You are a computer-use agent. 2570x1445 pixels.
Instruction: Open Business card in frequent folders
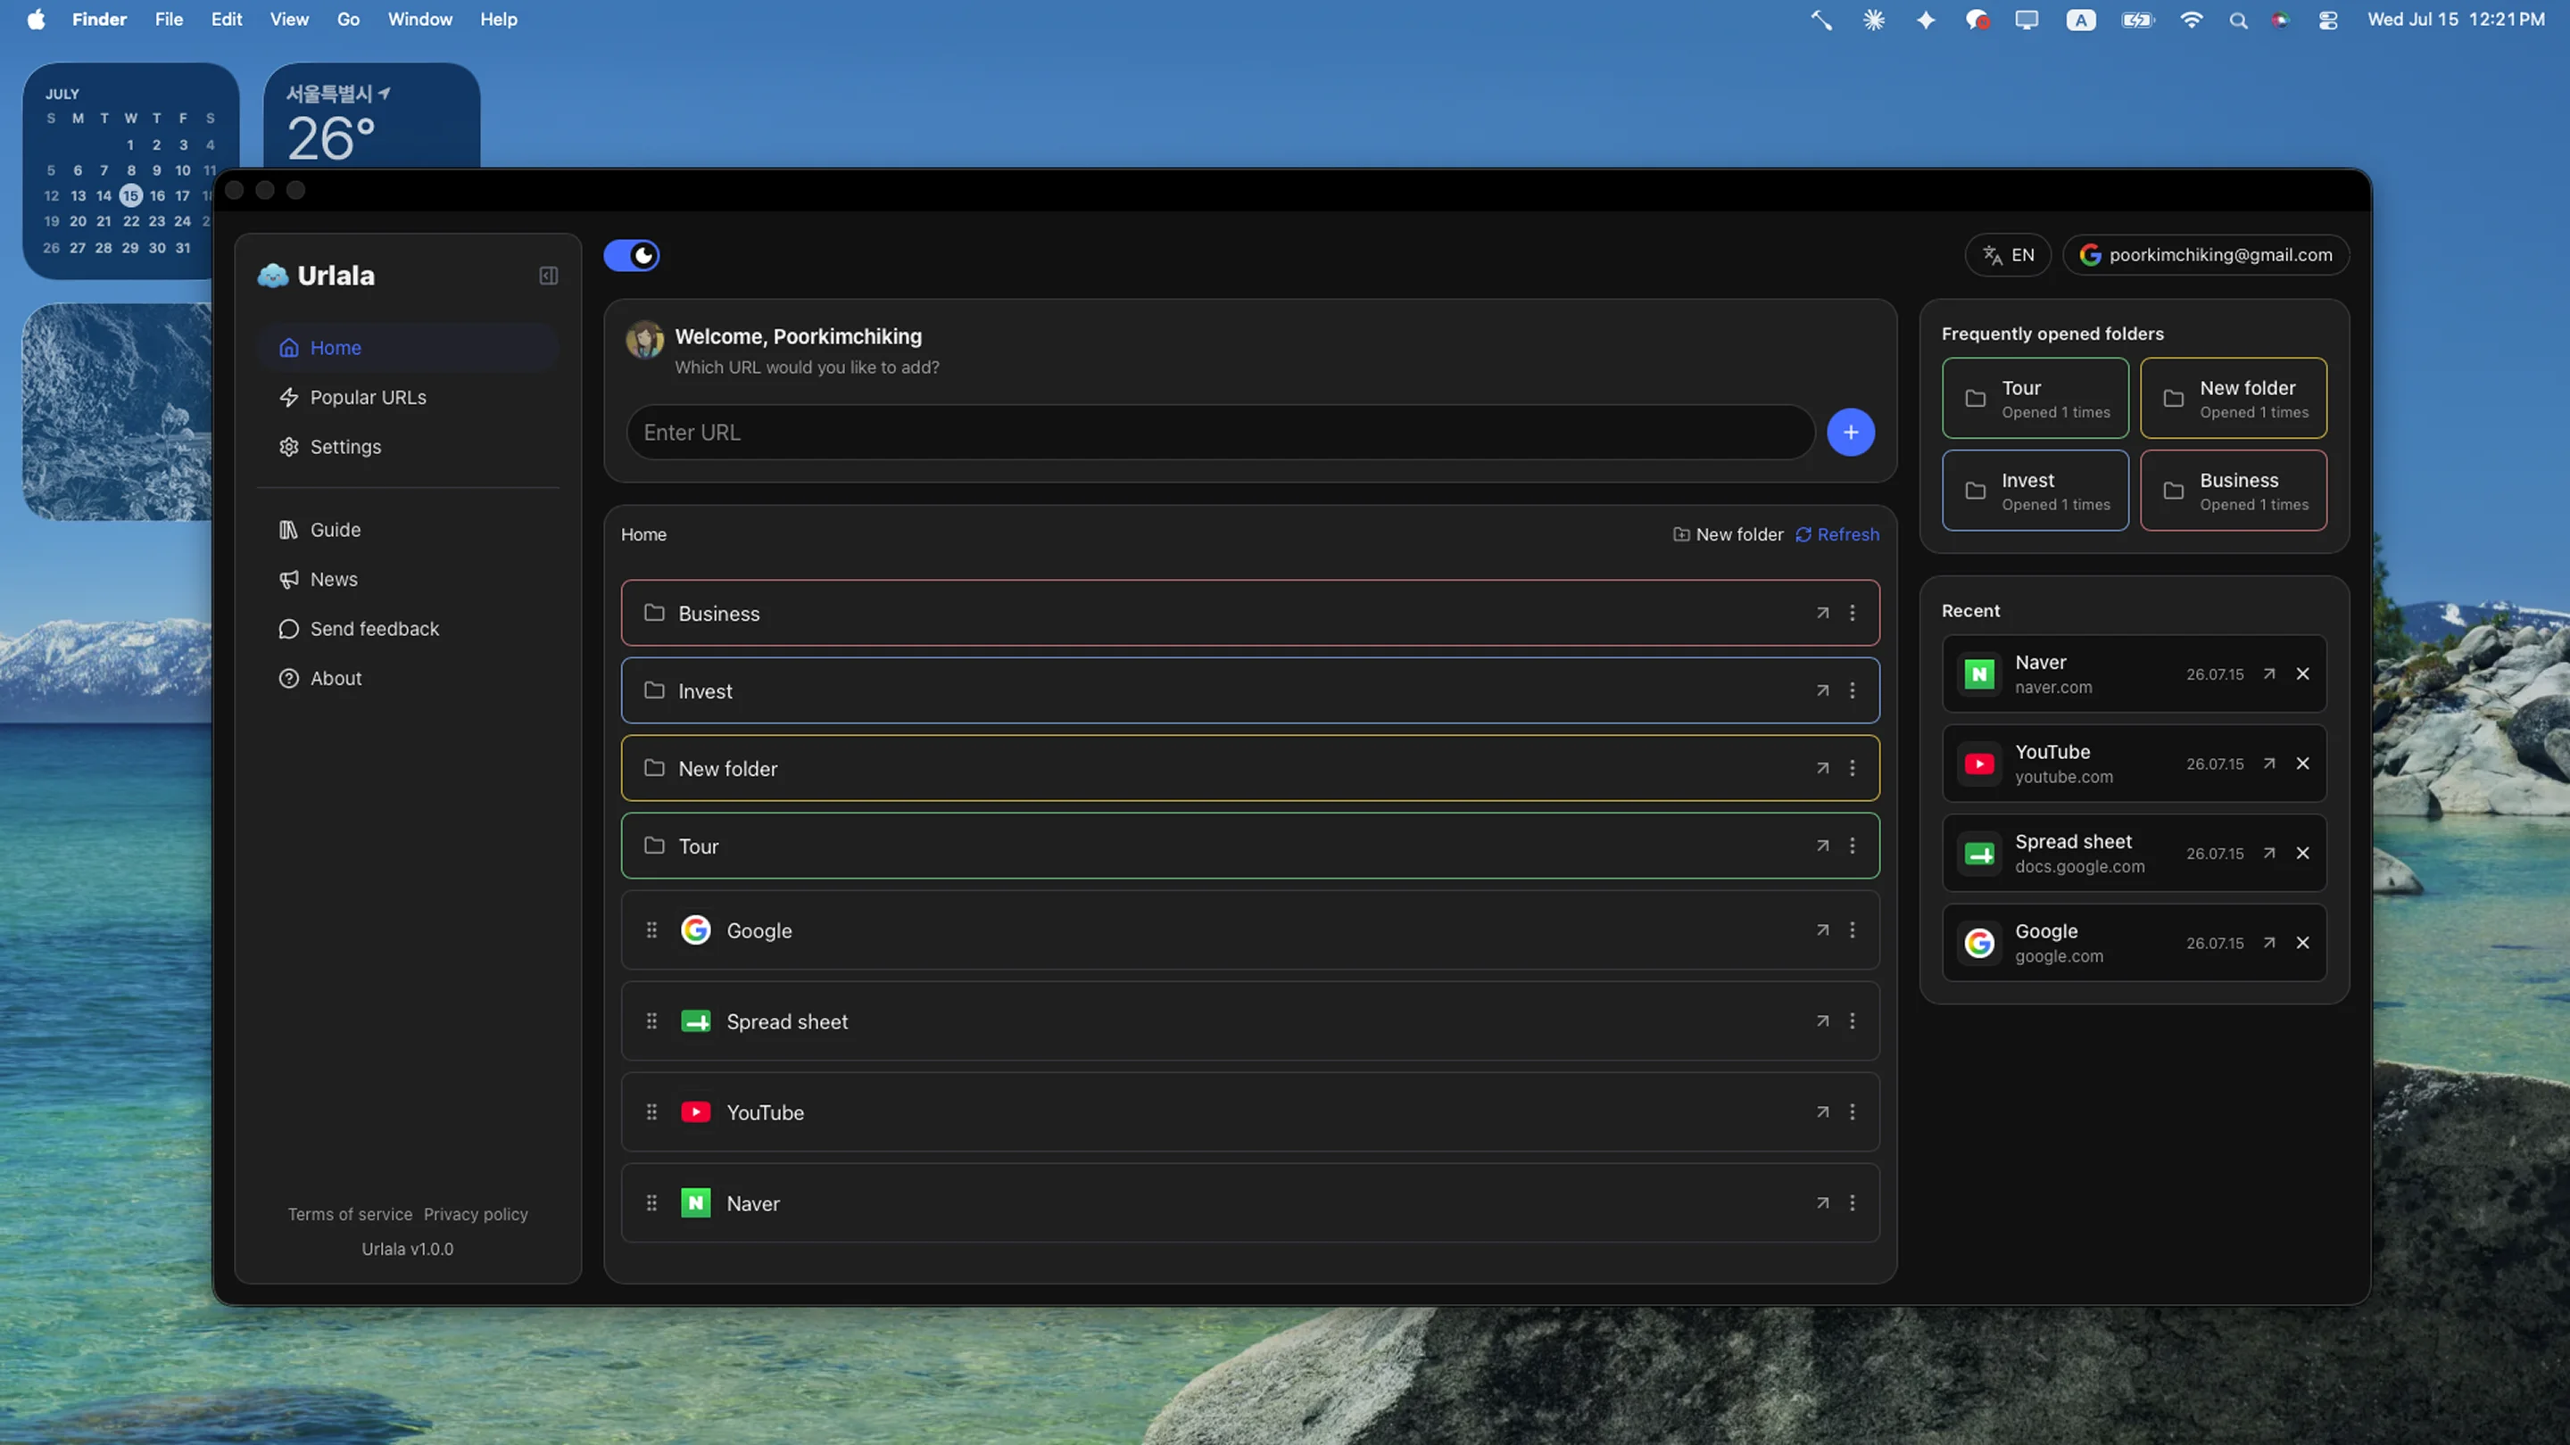click(x=2233, y=491)
